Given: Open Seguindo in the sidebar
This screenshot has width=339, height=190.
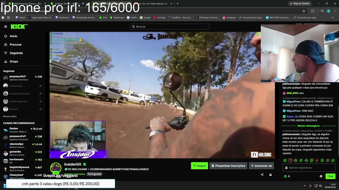Looking at the screenshot, I should point(14,53).
